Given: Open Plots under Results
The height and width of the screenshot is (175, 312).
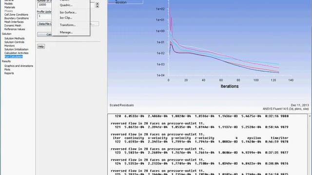Looking at the screenshot, I should [7, 70].
